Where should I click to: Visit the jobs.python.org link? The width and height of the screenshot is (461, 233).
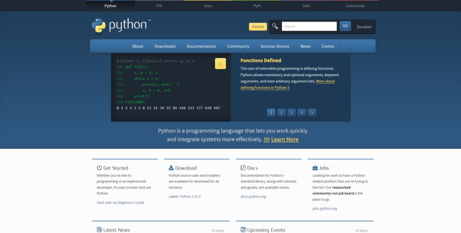(325, 209)
